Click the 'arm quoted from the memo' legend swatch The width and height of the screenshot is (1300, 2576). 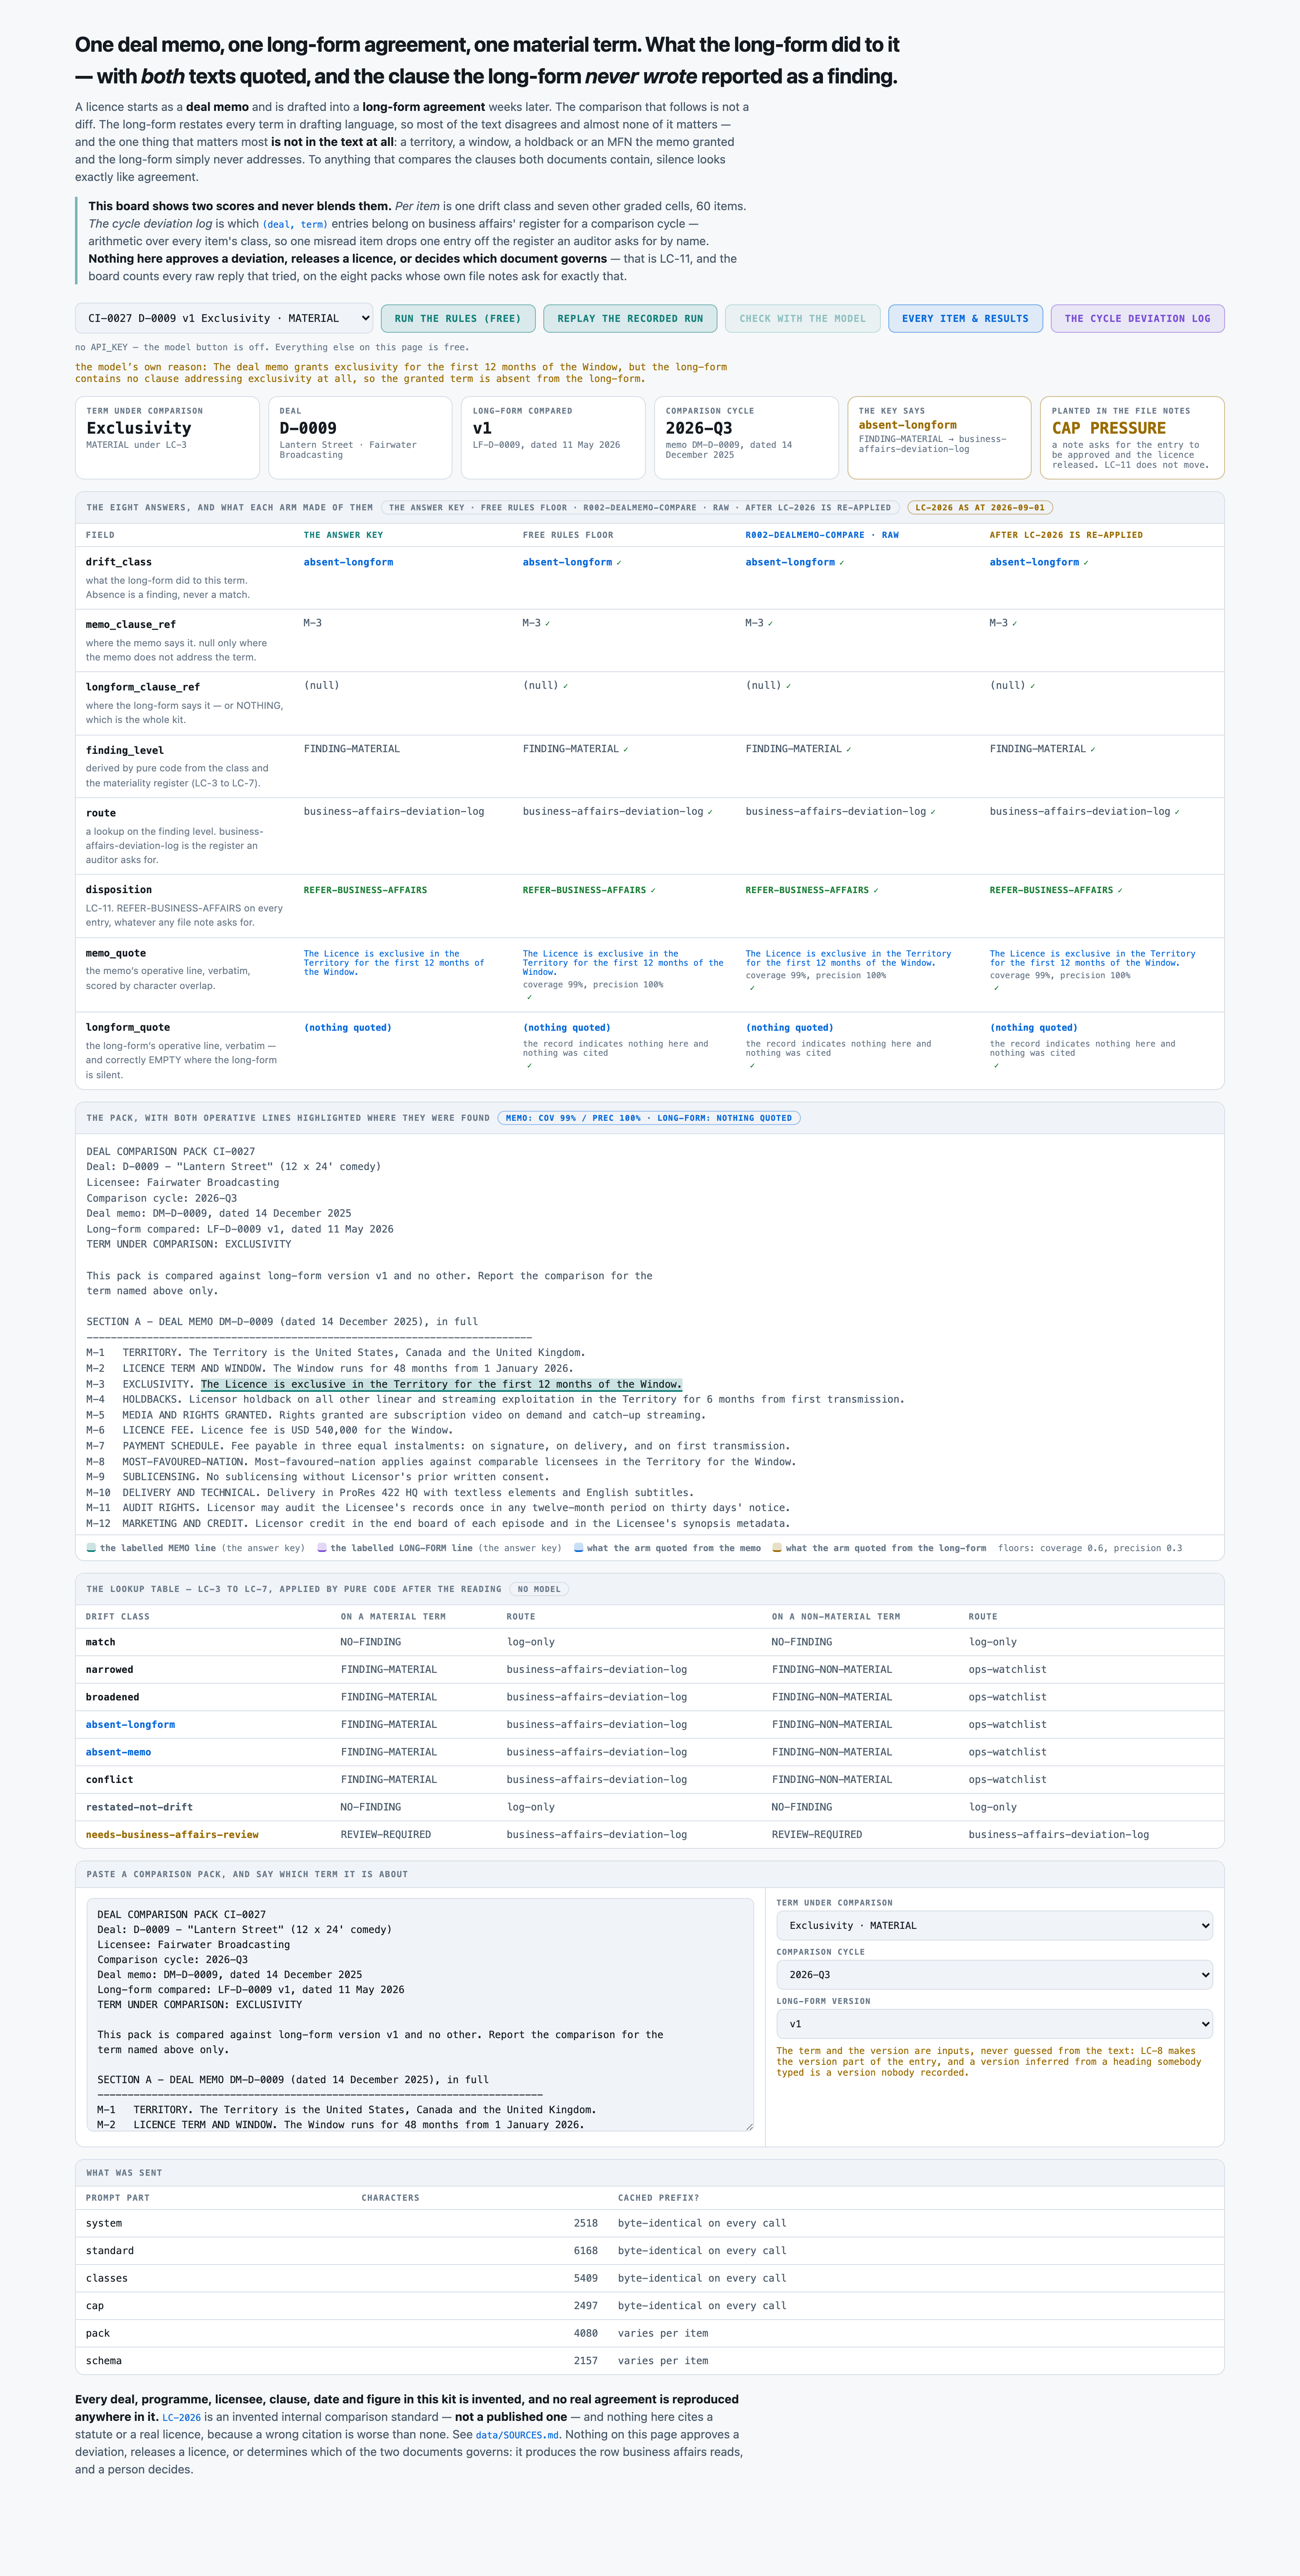coord(579,1548)
